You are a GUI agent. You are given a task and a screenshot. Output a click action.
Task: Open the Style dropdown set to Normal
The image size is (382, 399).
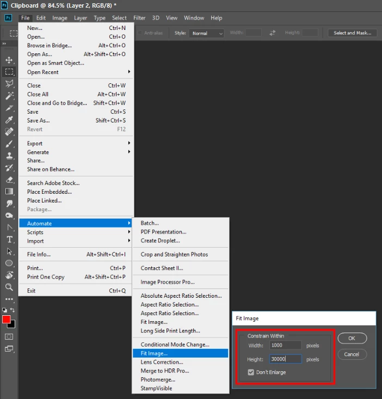207,33
